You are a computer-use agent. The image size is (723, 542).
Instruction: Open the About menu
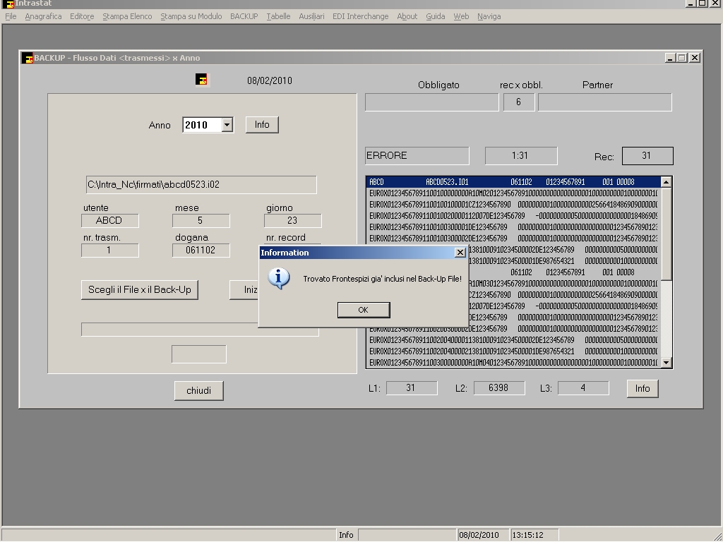(407, 17)
